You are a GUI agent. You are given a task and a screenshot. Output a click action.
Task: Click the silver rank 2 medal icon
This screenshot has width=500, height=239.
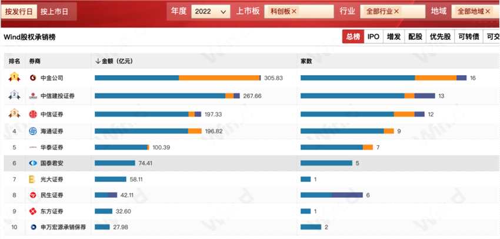(14, 95)
